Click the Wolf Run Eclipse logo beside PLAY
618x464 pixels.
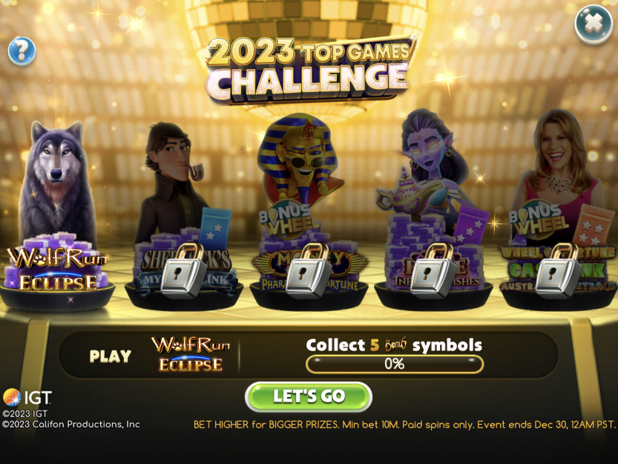191,354
